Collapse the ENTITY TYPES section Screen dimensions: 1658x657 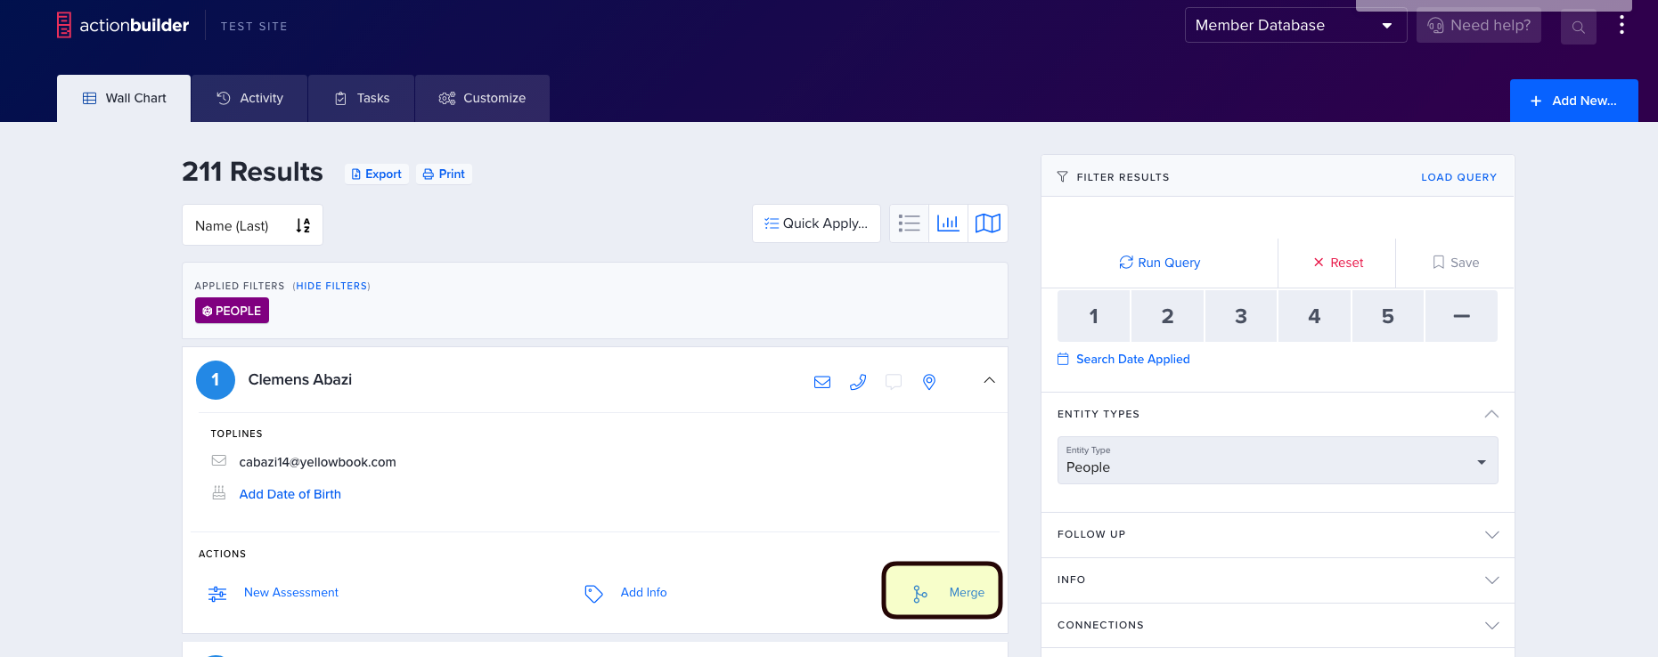[1491, 414]
